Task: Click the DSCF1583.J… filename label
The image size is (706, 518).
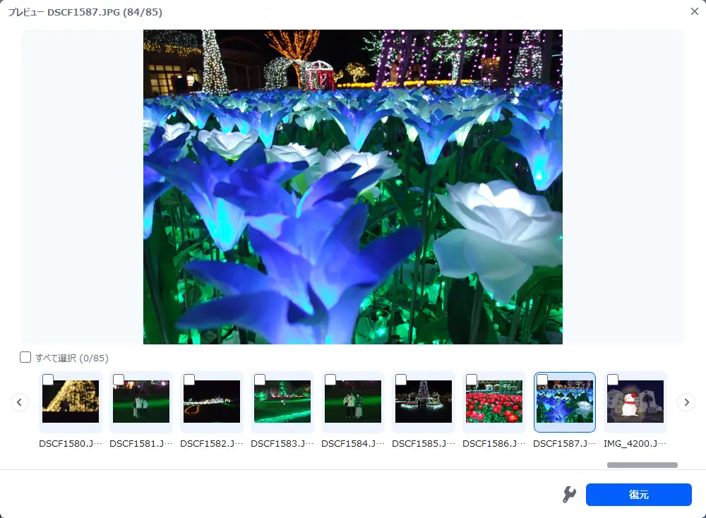Action: [282, 443]
